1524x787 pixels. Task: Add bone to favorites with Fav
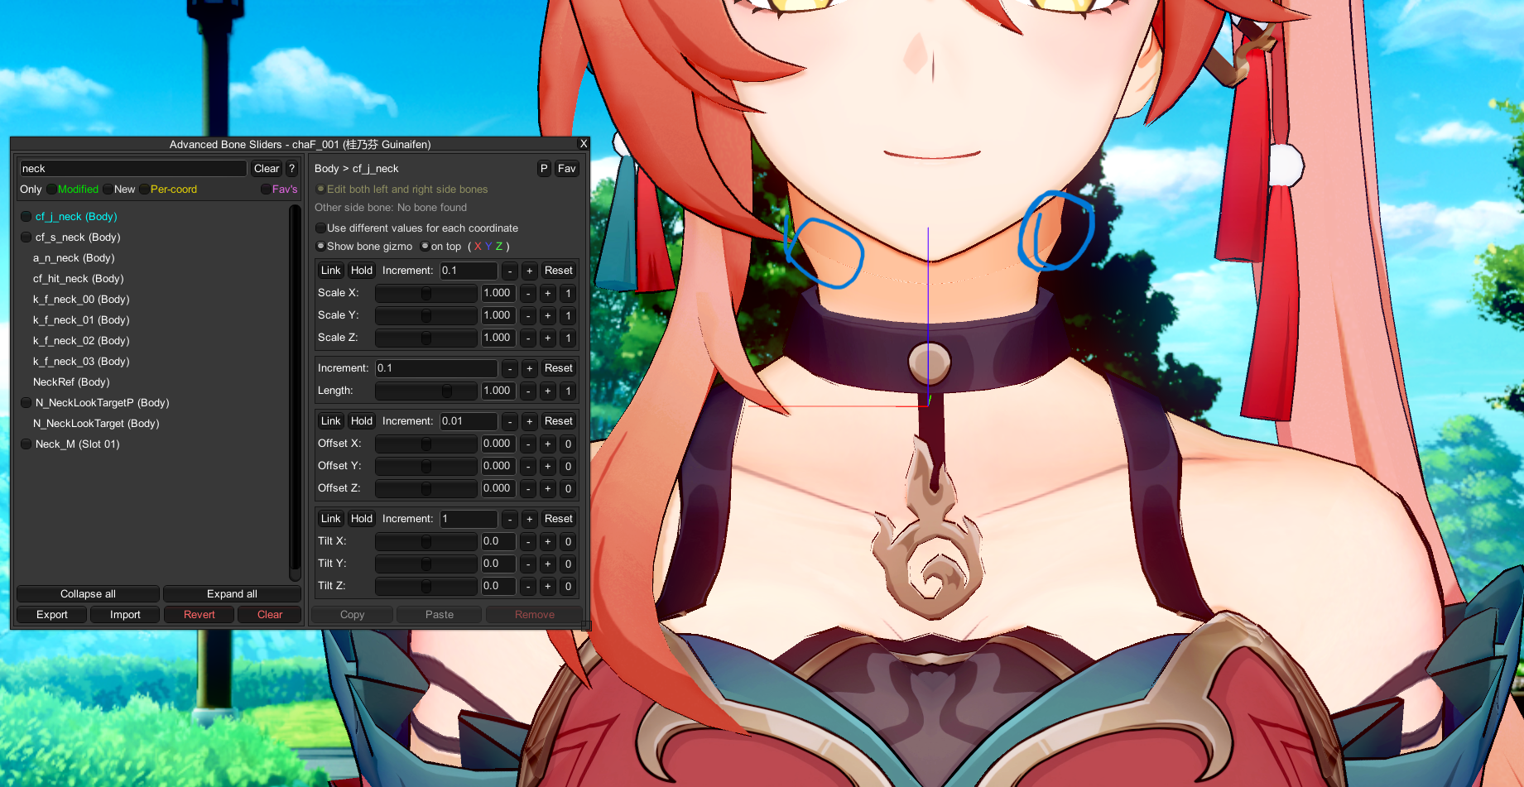coord(566,168)
